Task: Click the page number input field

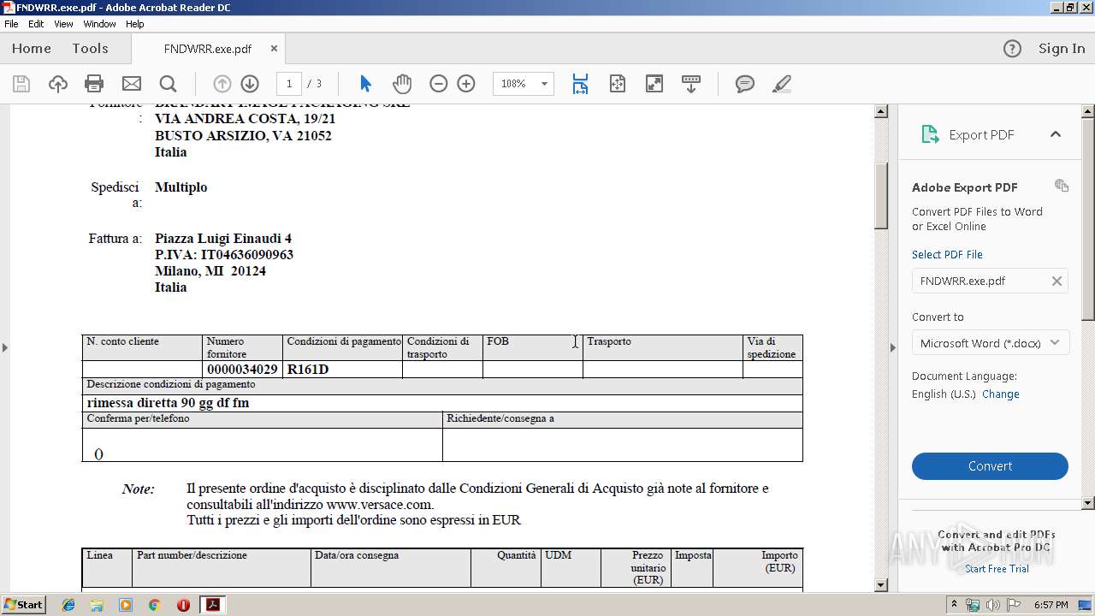Action: coord(289,84)
